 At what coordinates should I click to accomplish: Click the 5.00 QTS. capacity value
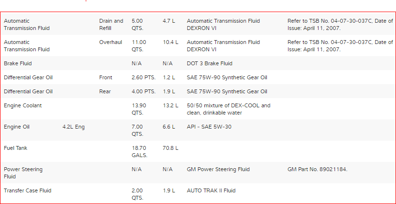click(137, 25)
